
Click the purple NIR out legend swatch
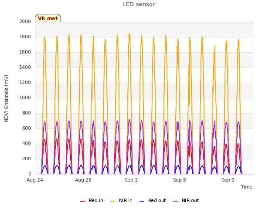(175, 201)
